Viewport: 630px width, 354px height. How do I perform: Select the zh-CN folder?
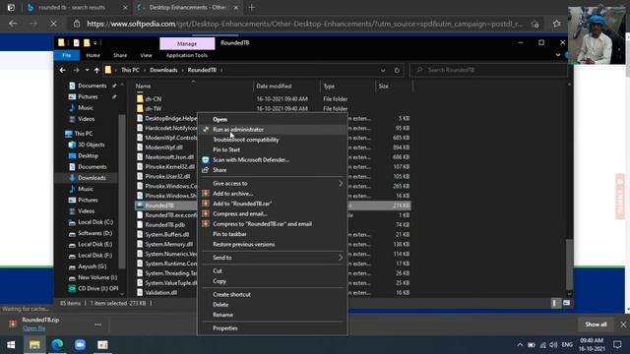coord(154,98)
